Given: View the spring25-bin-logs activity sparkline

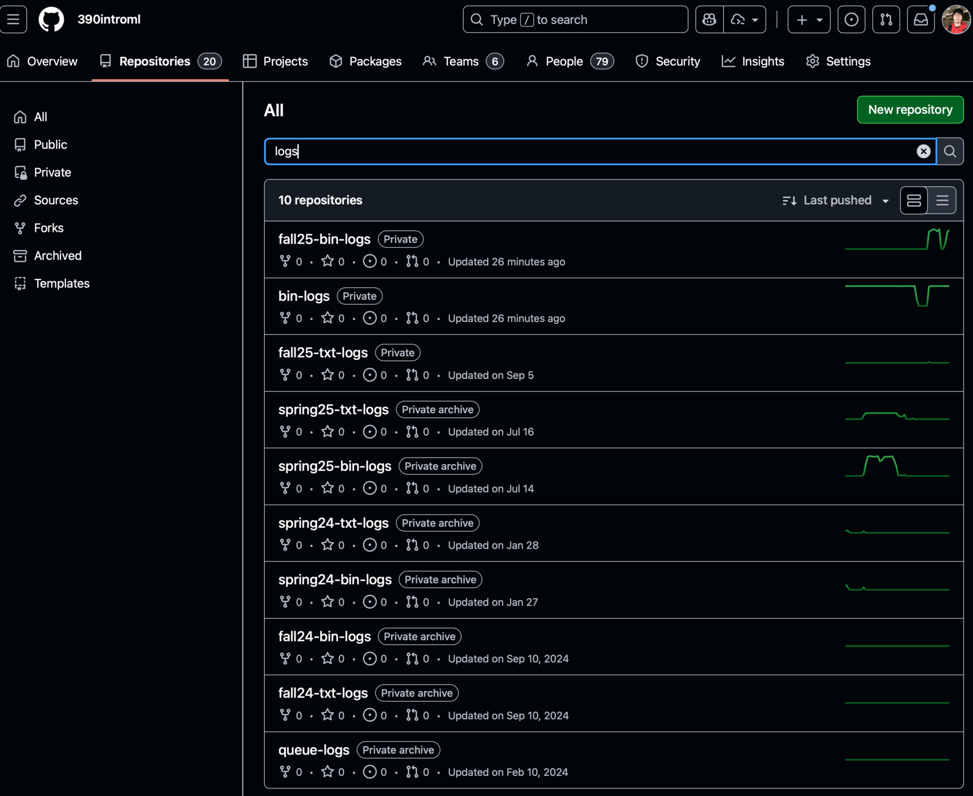Looking at the screenshot, I should point(897,466).
